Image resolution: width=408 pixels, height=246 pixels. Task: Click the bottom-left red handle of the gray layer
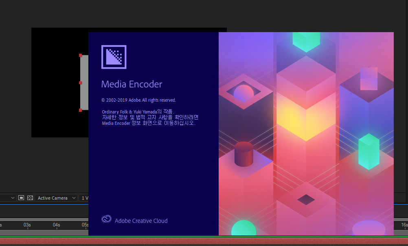(x=80, y=110)
